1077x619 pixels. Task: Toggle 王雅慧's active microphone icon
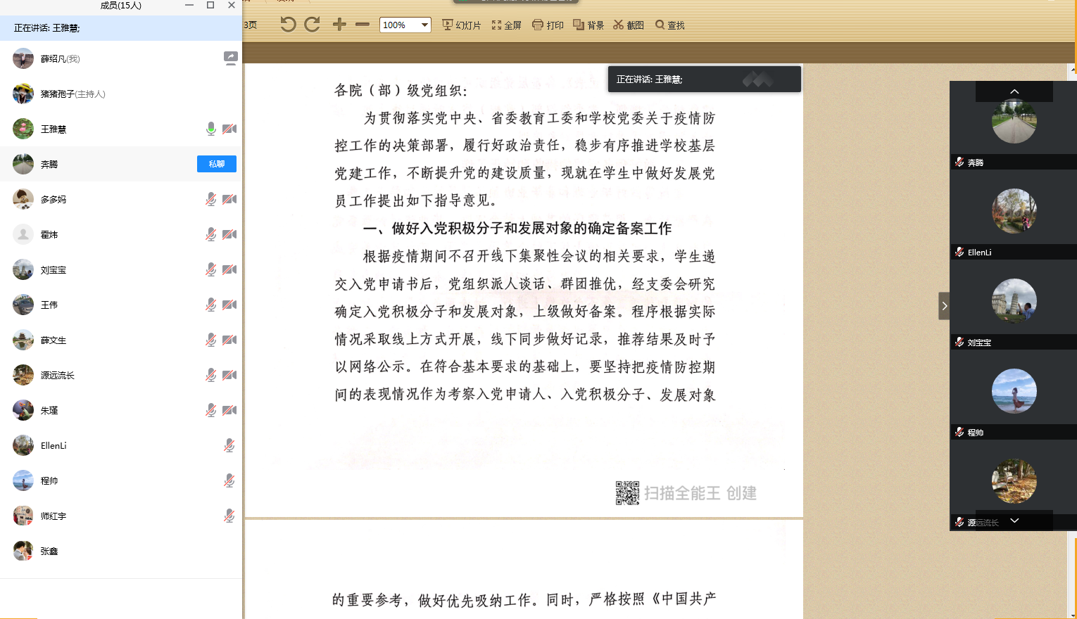coord(210,129)
